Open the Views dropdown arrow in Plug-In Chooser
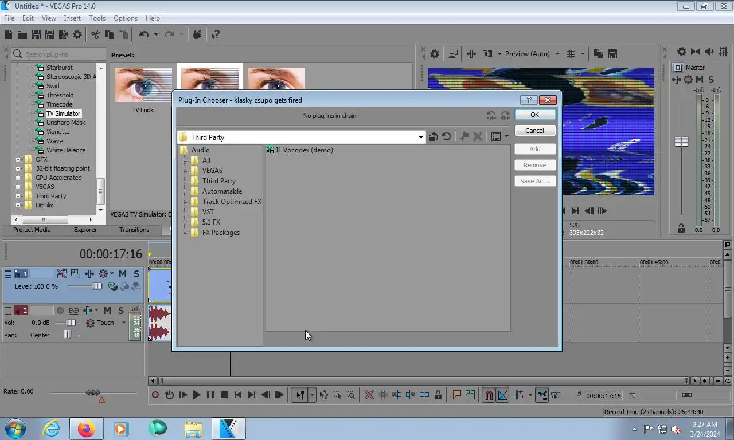This screenshot has width=734, height=440. (x=506, y=137)
